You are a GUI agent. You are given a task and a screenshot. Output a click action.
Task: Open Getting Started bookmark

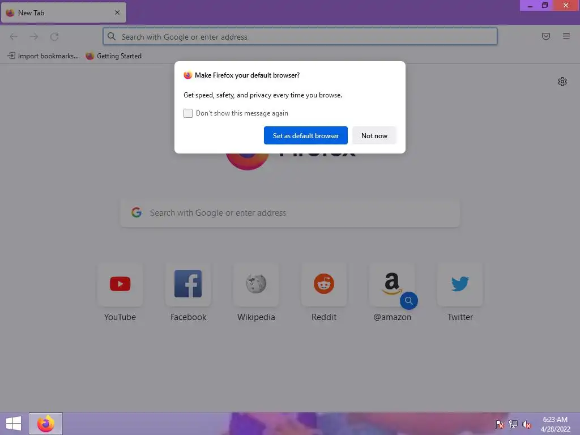(113, 56)
